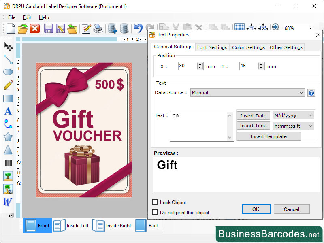Open the Data Source dropdown
This screenshot has height=243, width=324.
click(x=302, y=92)
